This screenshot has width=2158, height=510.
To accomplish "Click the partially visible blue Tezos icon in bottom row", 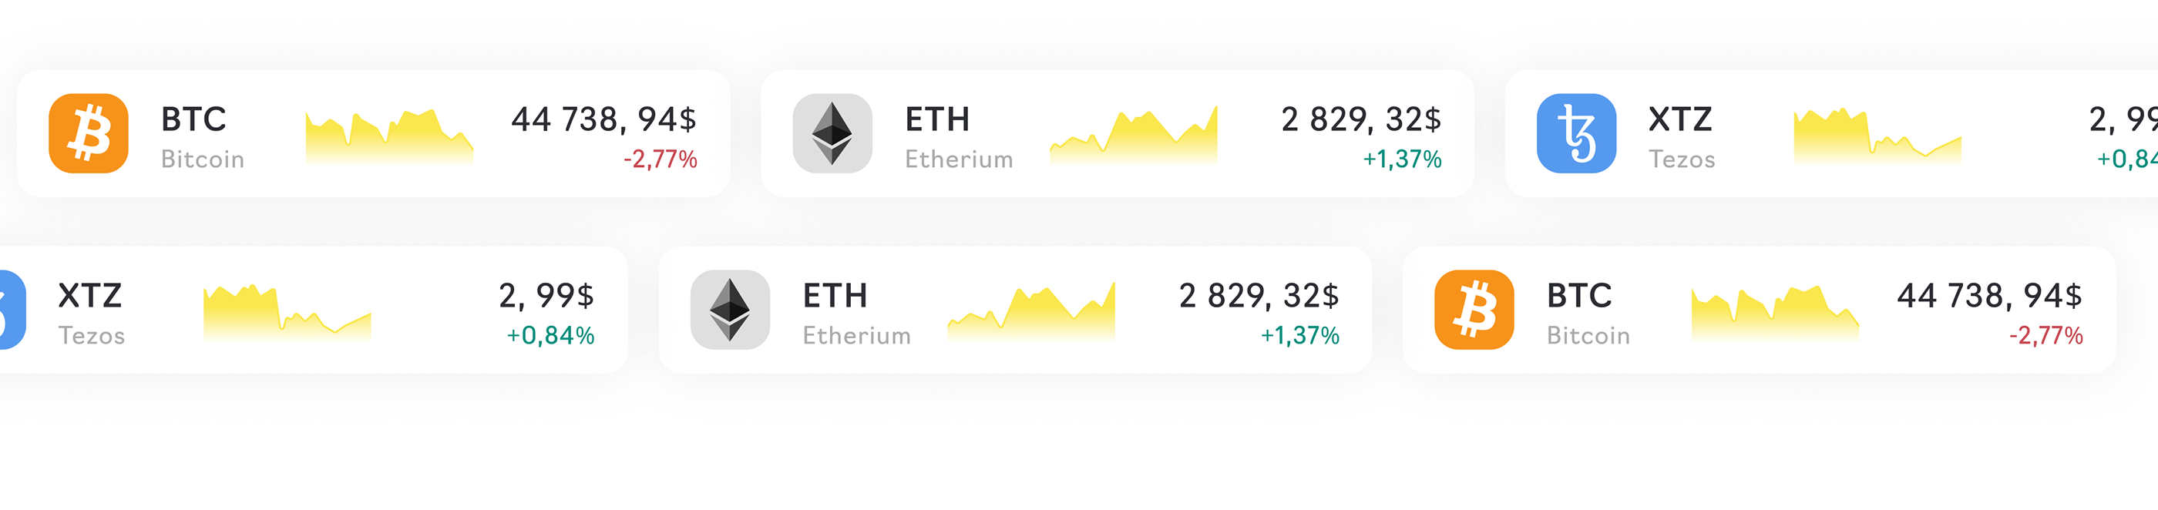I will pos(12,310).
